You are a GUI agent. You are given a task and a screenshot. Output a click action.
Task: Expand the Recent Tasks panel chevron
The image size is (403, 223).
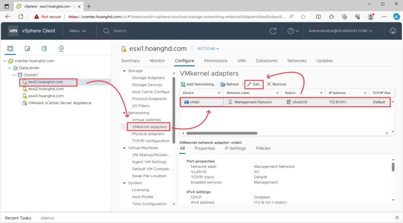[x=397, y=218]
